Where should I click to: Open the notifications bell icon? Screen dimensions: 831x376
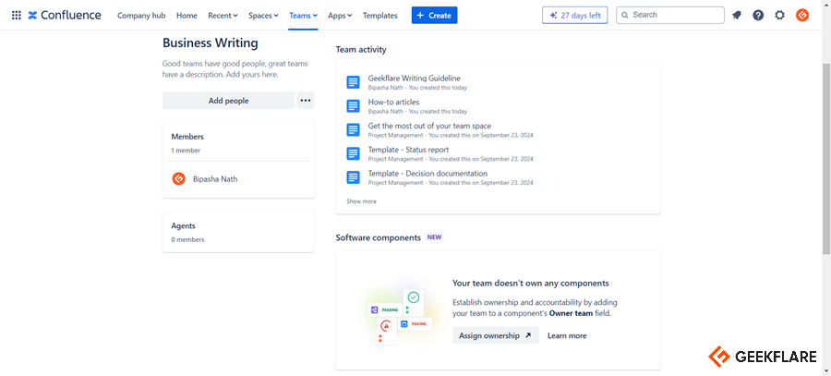coord(737,16)
